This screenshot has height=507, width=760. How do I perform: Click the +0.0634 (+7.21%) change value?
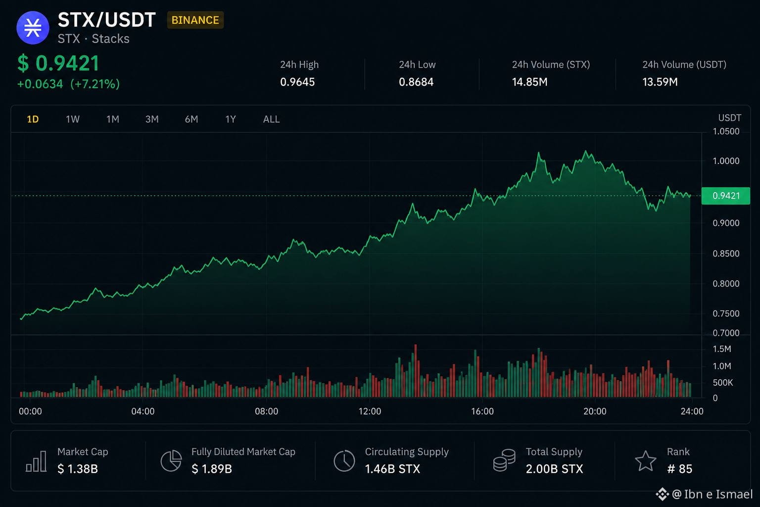(x=68, y=84)
